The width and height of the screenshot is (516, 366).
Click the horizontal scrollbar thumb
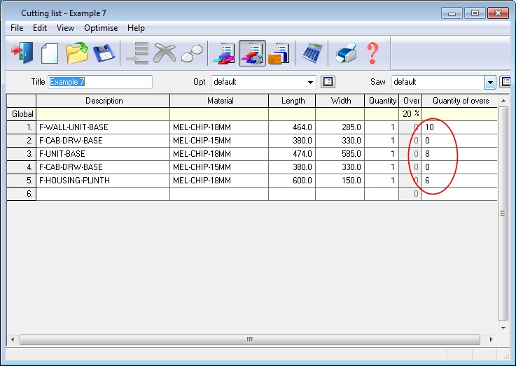tap(250, 339)
